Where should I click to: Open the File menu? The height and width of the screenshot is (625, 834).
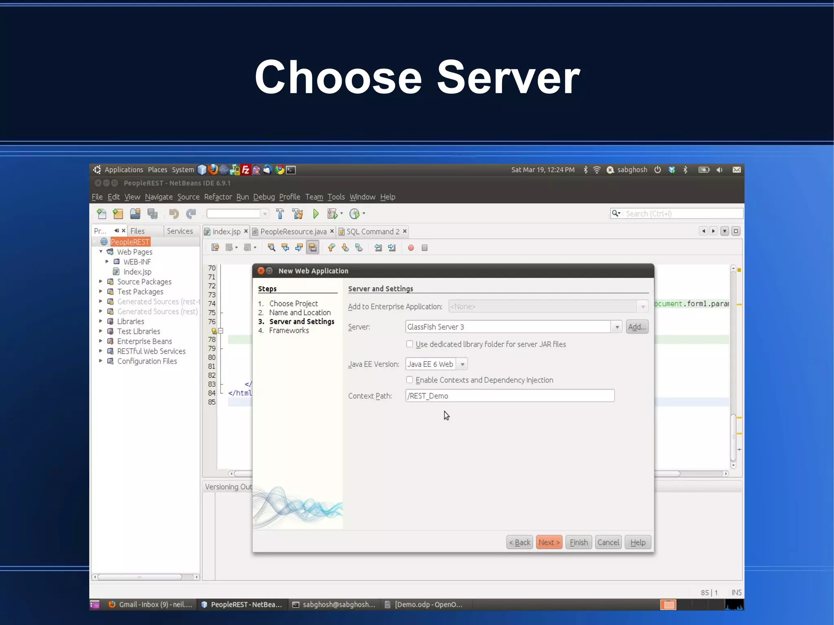click(97, 197)
